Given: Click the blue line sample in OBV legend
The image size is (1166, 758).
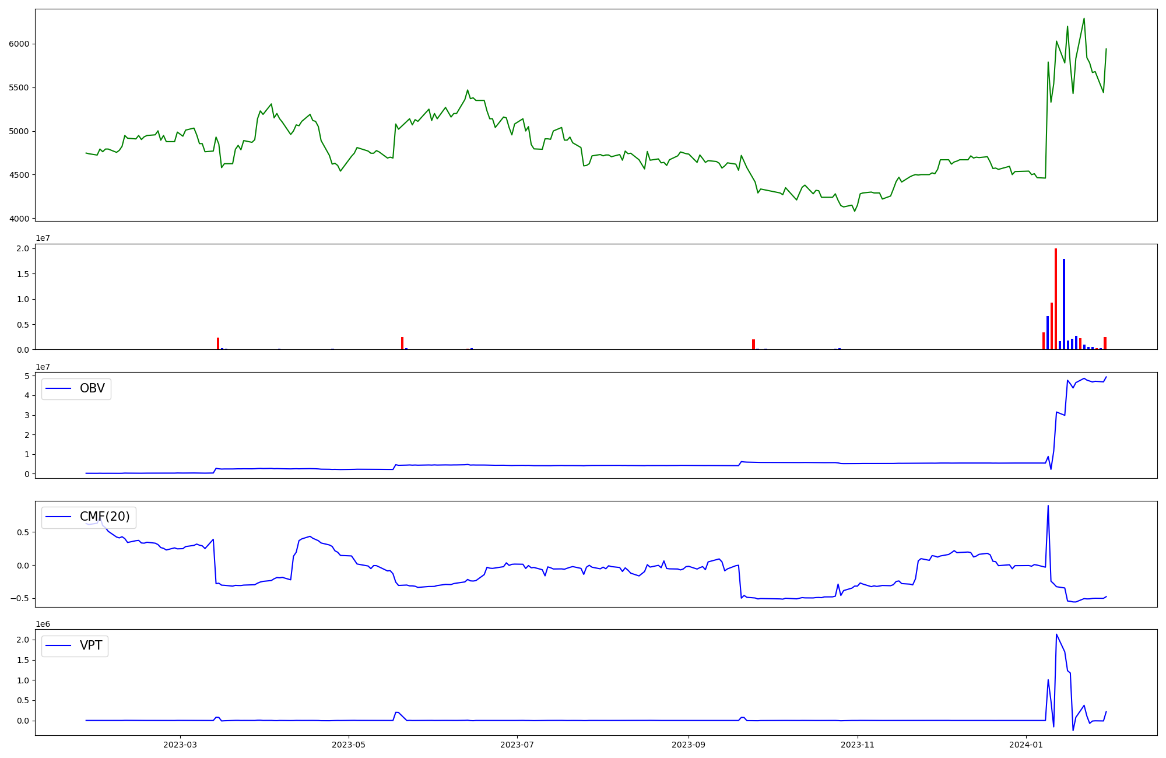Looking at the screenshot, I should [58, 389].
